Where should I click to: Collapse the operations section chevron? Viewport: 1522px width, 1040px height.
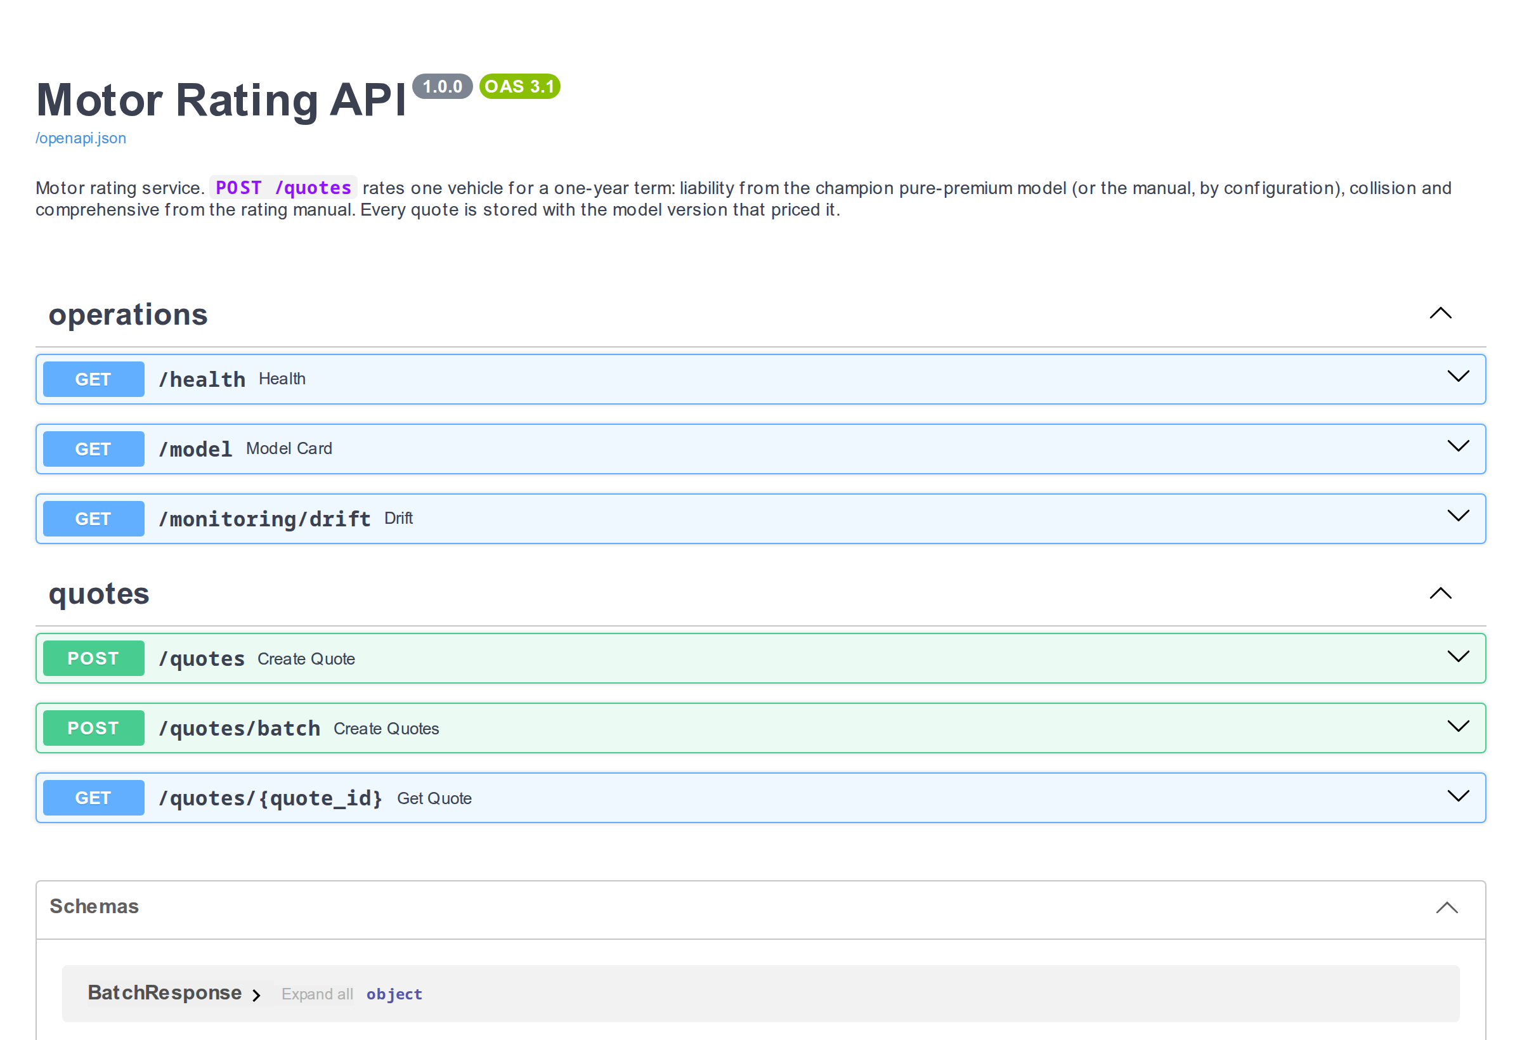point(1440,313)
